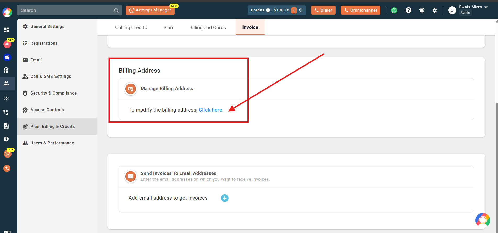
Task: Open the notifications bell icon
Action: (x=422, y=10)
